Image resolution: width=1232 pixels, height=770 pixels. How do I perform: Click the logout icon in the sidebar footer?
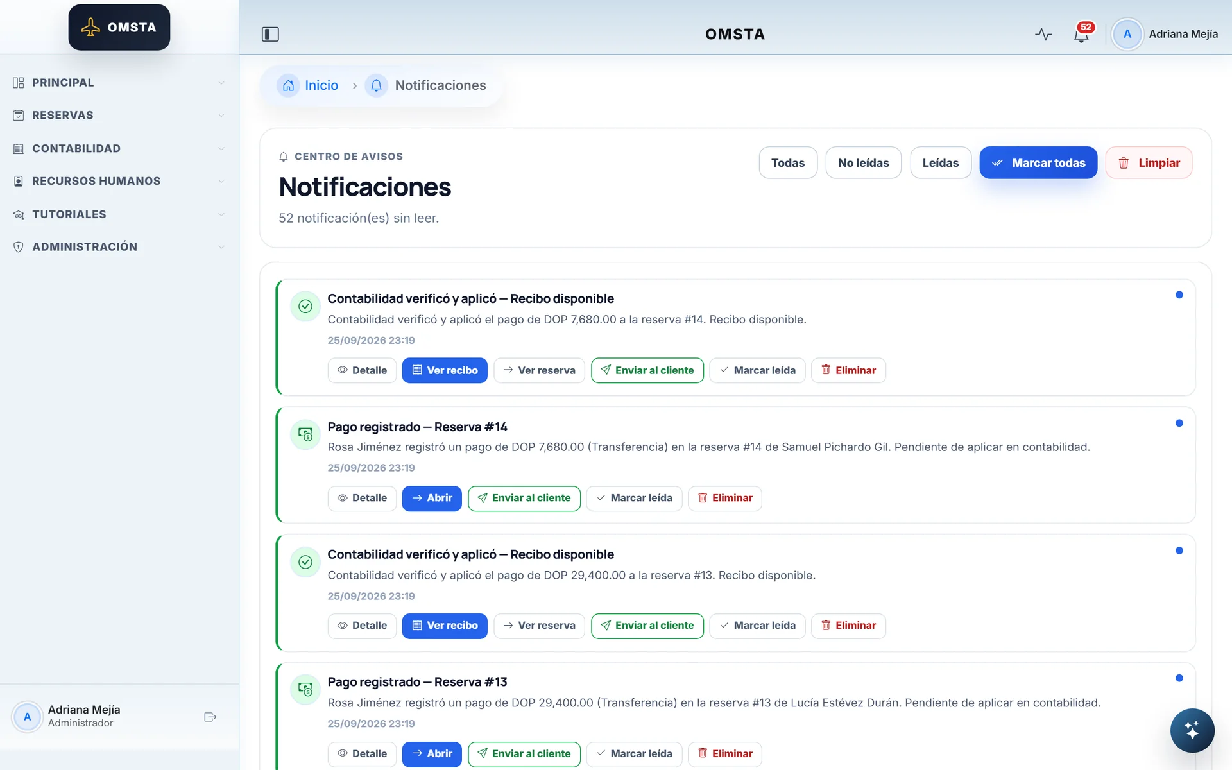210,717
